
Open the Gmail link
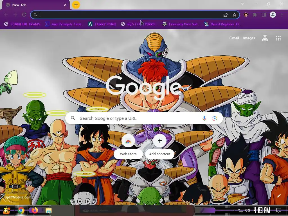234,38
